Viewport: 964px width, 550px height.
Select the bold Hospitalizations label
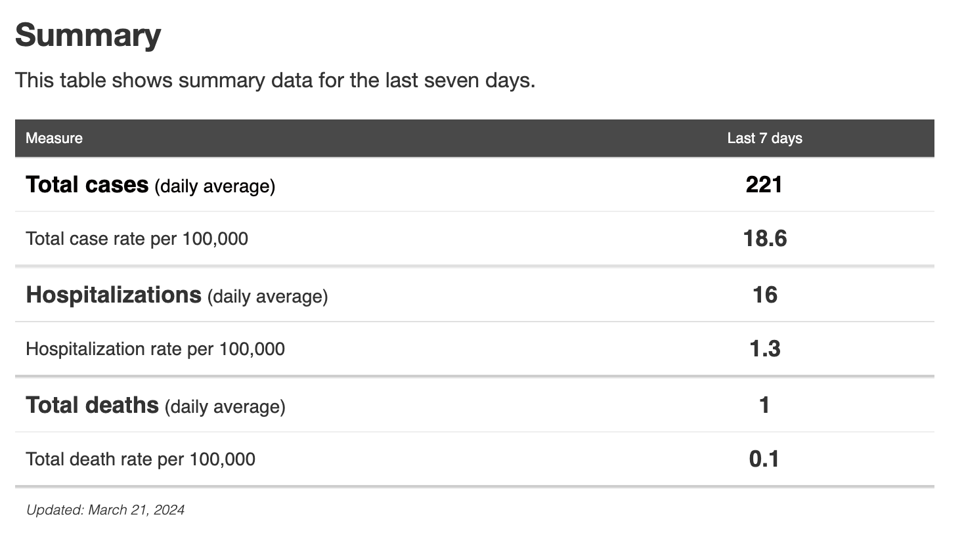click(113, 295)
